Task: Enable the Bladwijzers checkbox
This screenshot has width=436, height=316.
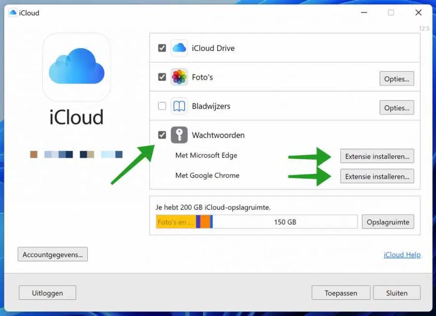Action: coord(162,106)
